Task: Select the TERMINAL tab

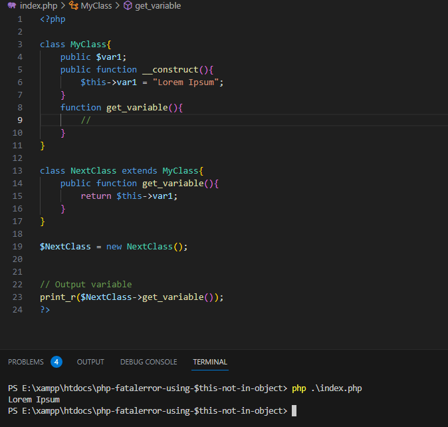Action: pyautogui.click(x=210, y=362)
